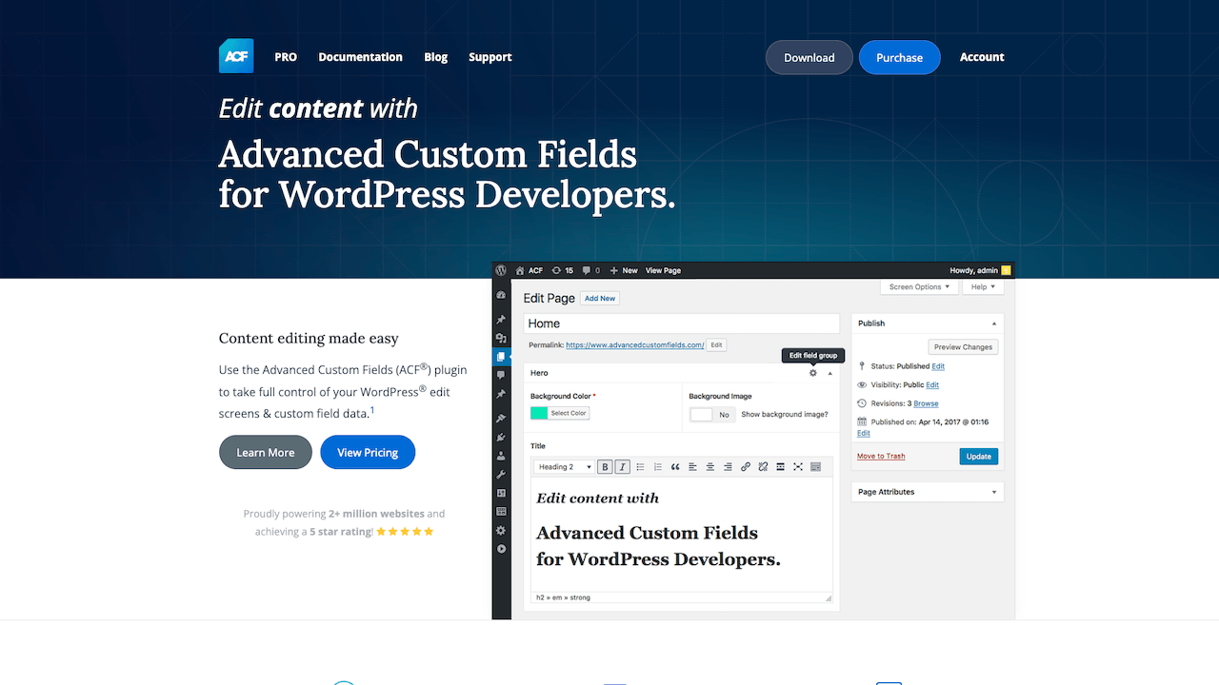This screenshot has width=1219, height=685.
Task: Click the toolbar toggle (kitchen sink) icon
Action: [815, 467]
